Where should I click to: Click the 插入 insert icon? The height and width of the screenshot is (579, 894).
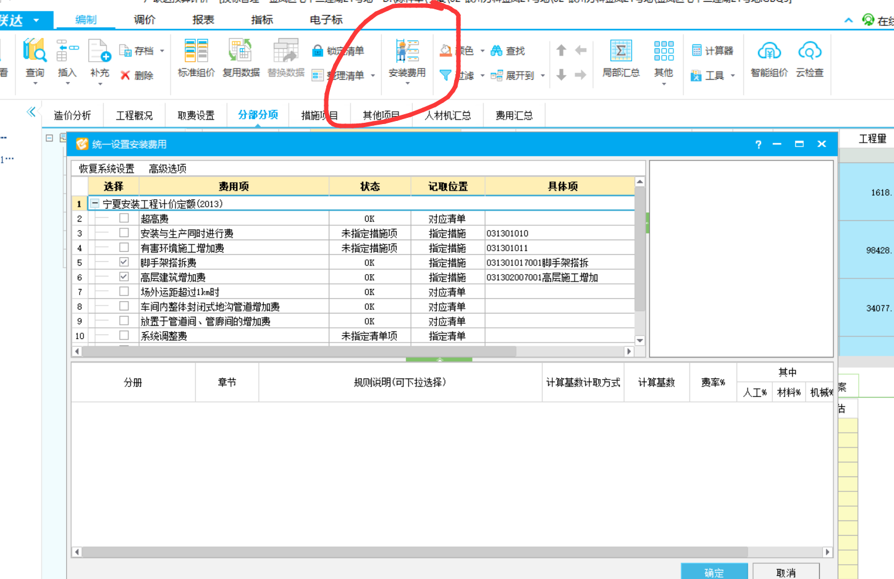coord(67,50)
